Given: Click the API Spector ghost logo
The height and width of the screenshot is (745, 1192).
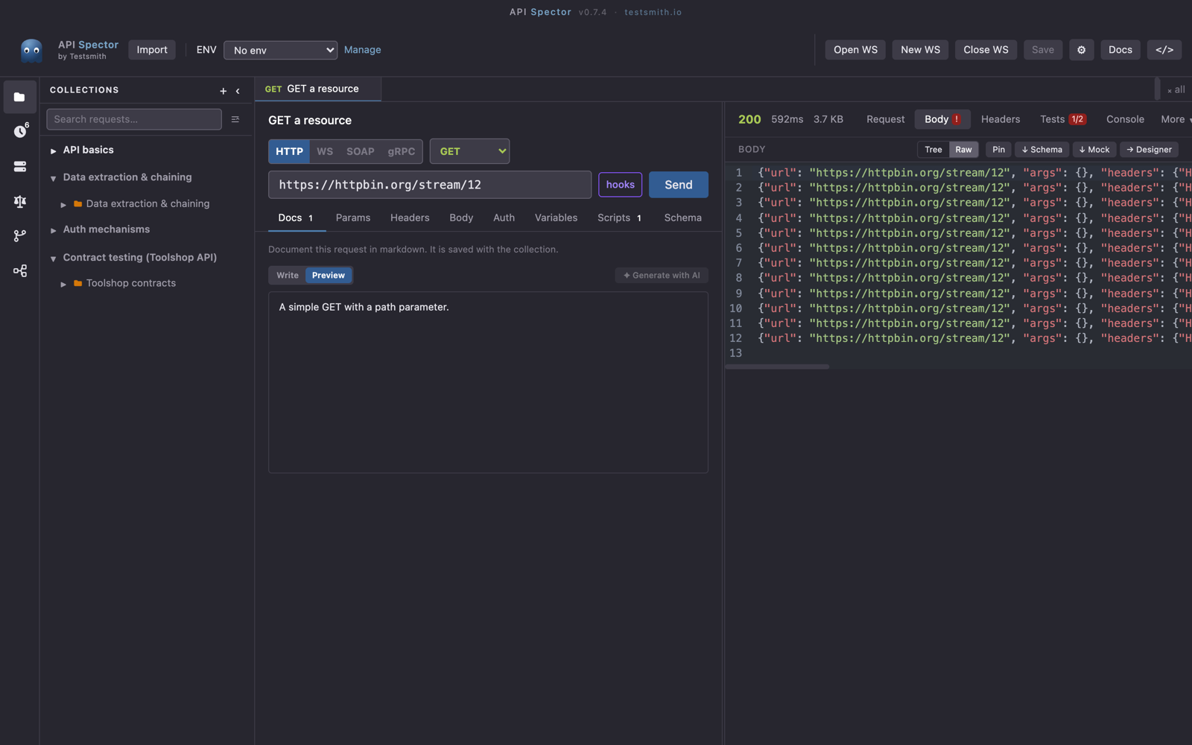Looking at the screenshot, I should [31, 51].
